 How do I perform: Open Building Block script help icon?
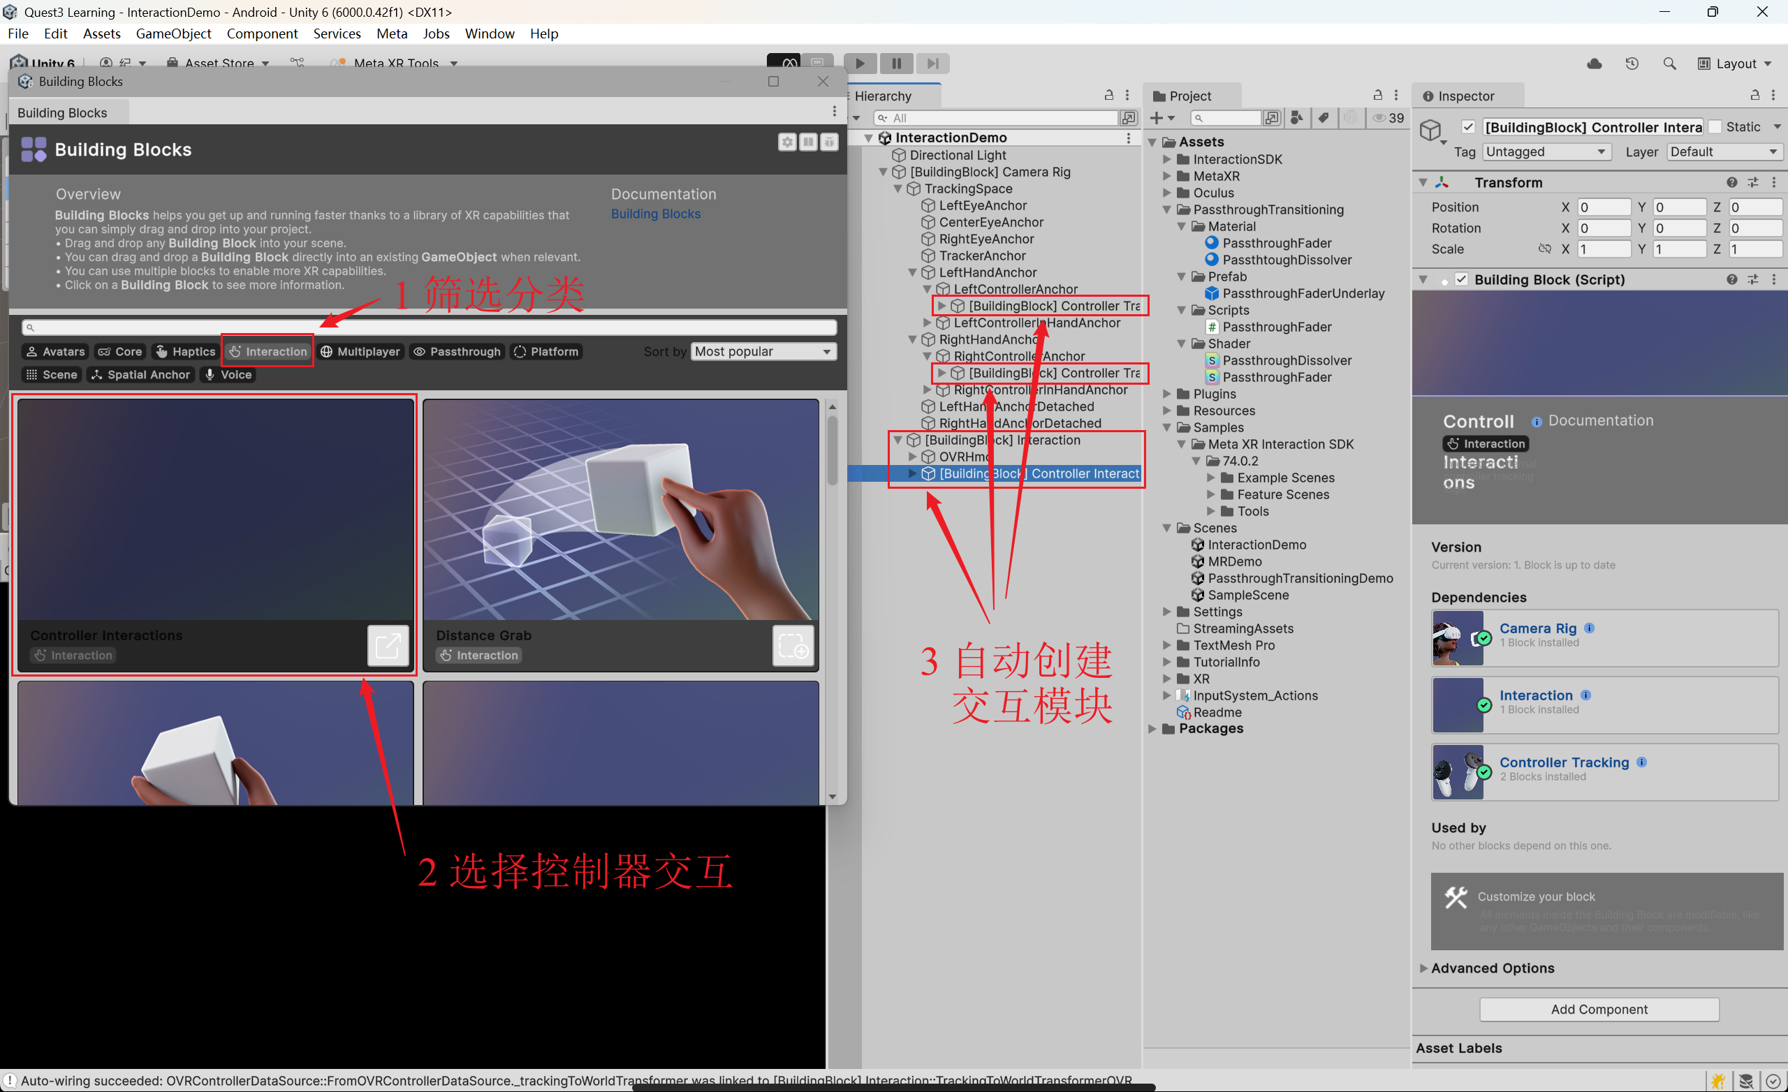1732,279
